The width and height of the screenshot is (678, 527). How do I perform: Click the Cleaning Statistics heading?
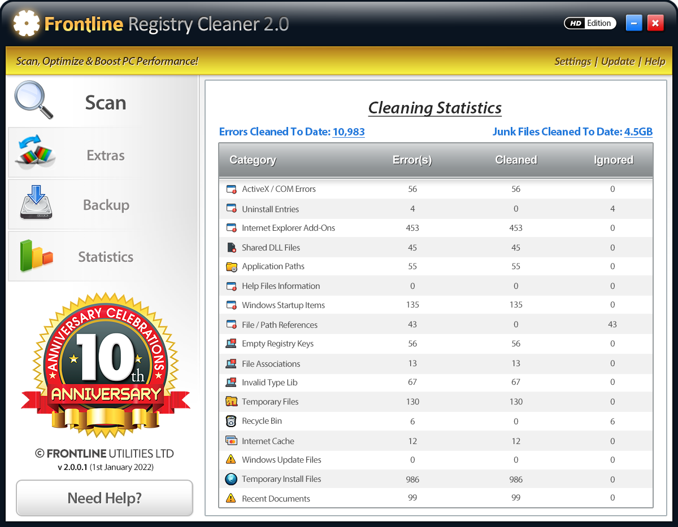[434, 108]
